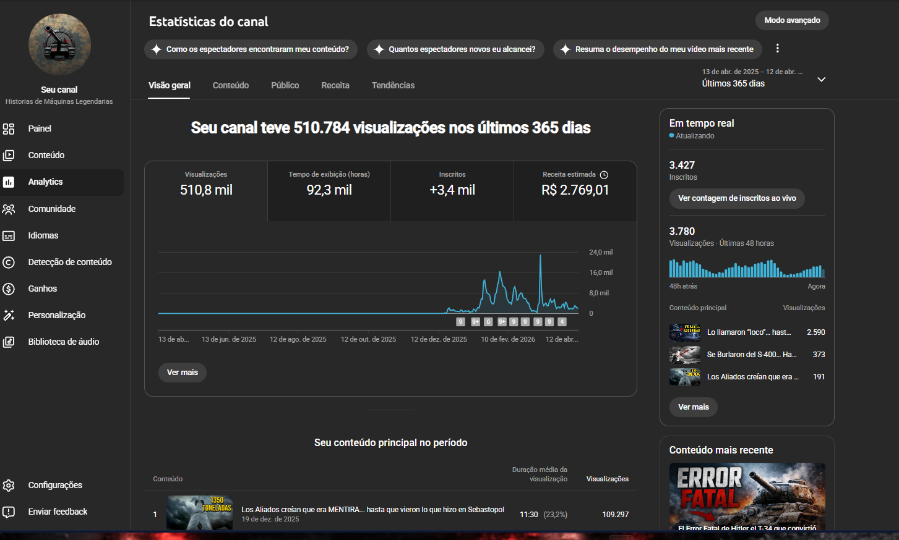Click the "12 de out. de 2025" axis label
Viewport: 899px width, 540px height.
coord(369,339)
